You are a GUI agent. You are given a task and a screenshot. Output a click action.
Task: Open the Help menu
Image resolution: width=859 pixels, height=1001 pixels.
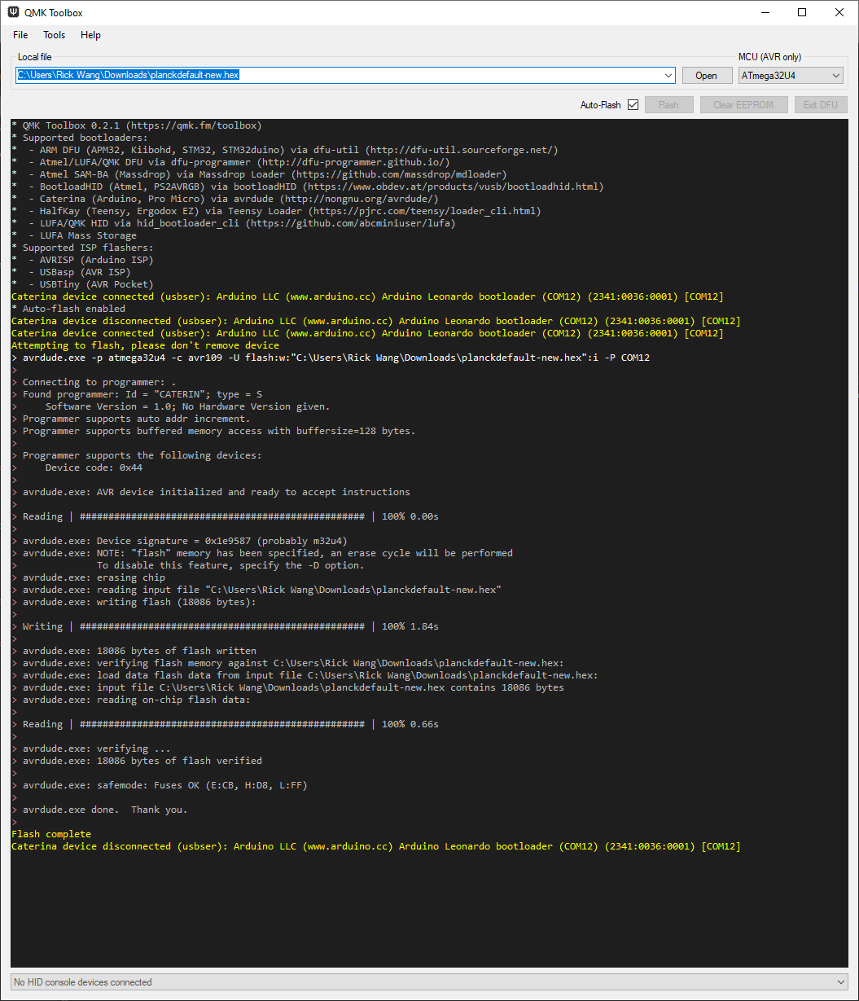[90, 35]
